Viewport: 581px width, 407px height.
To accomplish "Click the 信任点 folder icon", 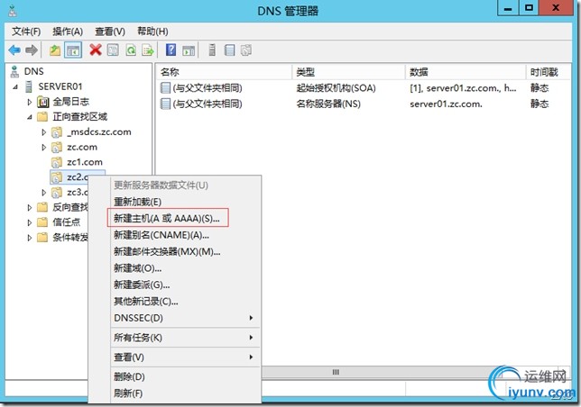I will coord(42,222).
